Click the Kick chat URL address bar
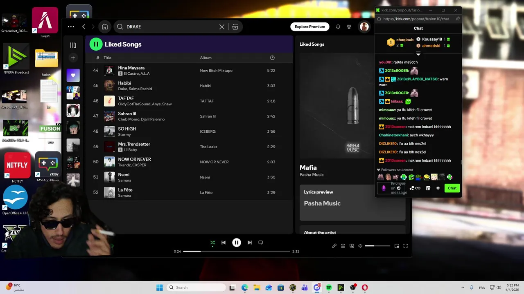 (x=416, y=19)
